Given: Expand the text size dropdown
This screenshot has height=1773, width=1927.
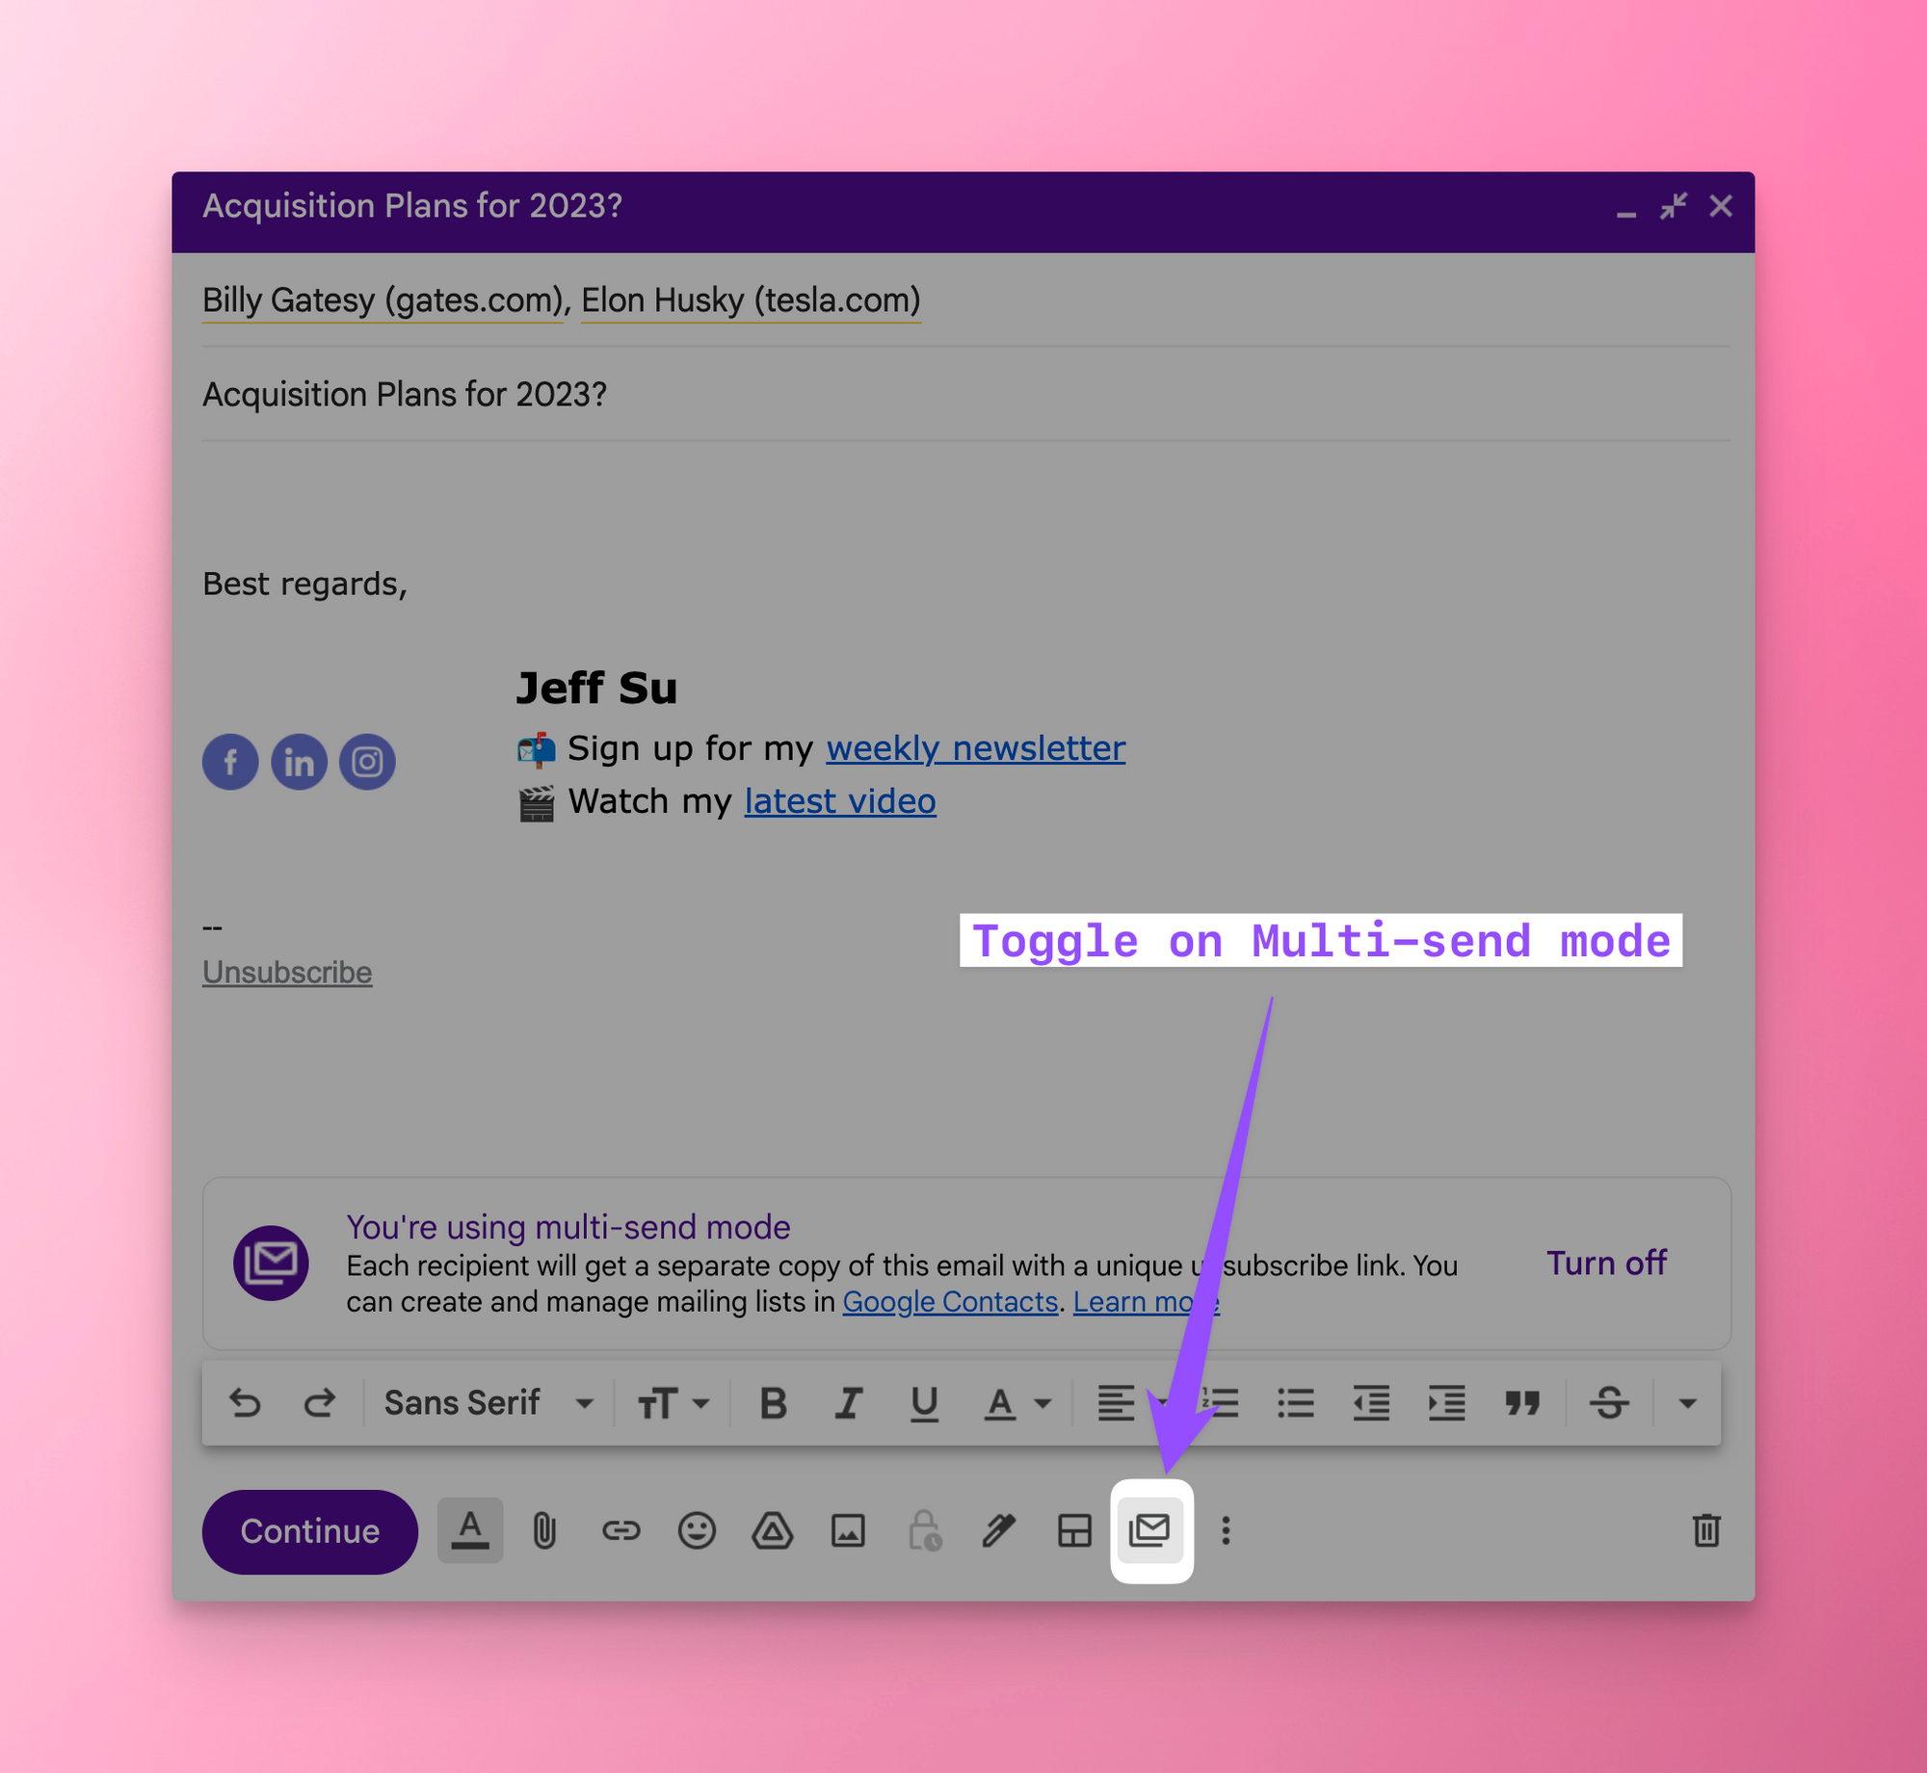Looking at the screenshot, I should click(x=673, y=1403).
